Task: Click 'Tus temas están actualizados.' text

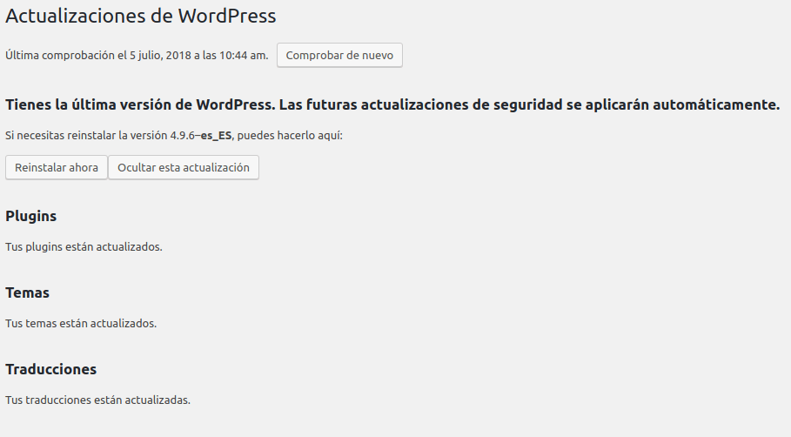Action: (x=81, y=324)
